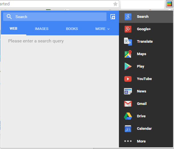Open the Google+ icon
174x149 pixels.
[x=128, y=29]
